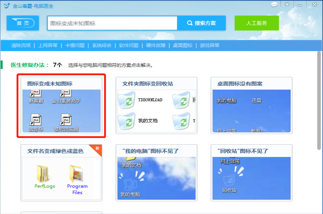Click the vertical scrollbar thumb
The image size is (323, 214).
(319, 101)
